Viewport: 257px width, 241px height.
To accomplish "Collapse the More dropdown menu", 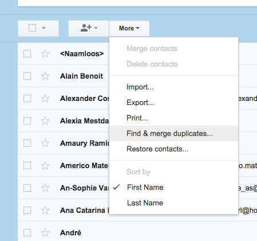I will tap(129, 28).
